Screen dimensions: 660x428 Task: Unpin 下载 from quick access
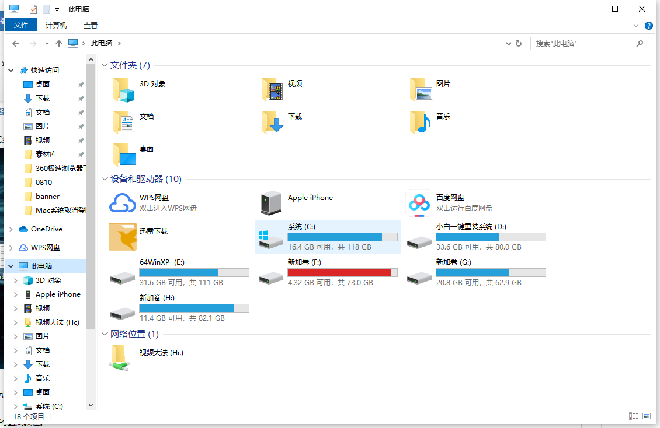tap(81, 98)
